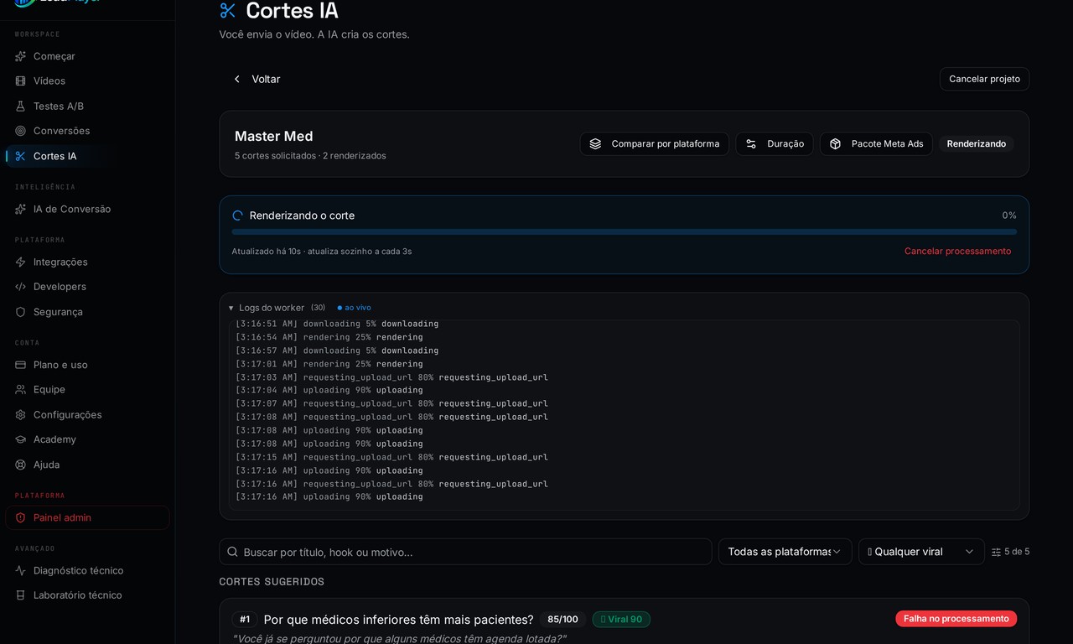1073x644 pixels.
Task: Click the Vídeos film icon
Action: tap(21, 80)
